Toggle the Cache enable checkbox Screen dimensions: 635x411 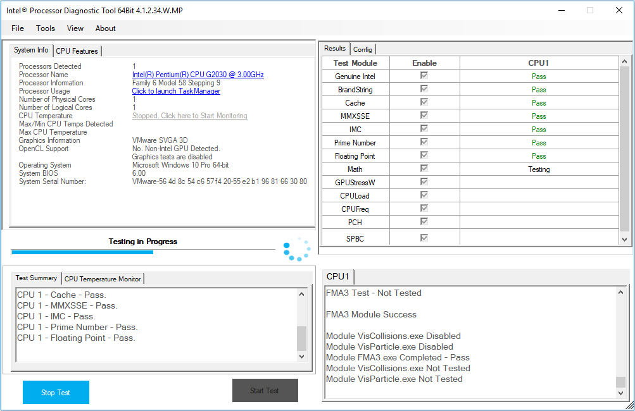(424, 102)
